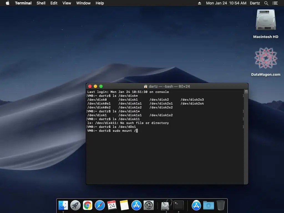
Task: Click the home icon in Terminal title bar
Action: (x=145, y=87)
